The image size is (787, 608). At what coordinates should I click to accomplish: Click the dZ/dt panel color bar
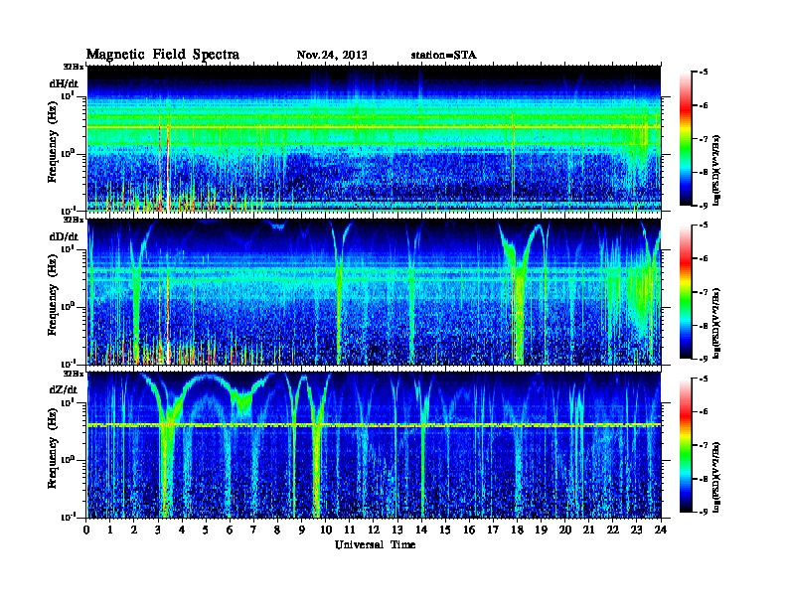pos(686,445)
